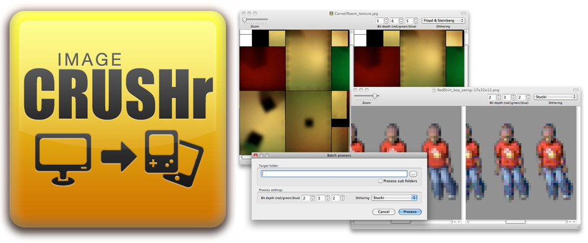Select blue bit depth field in Batch process
The height and width of the screenshot is (243, 588).
[x=335, y=198]
